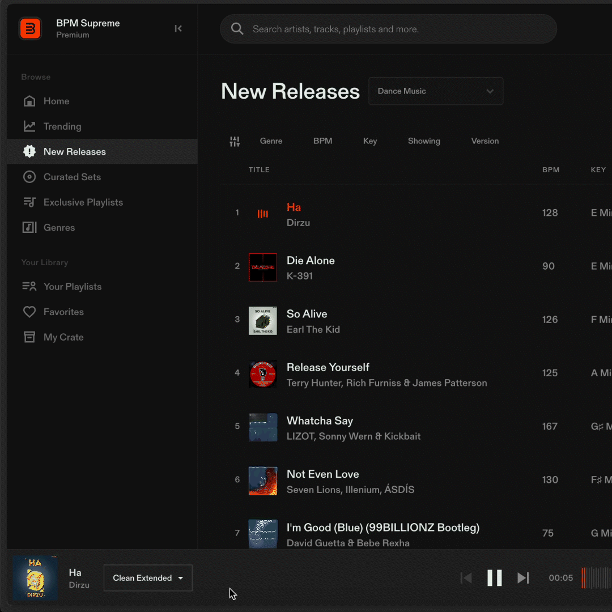Click the 00:05 elapsed time
The height and width of the screenshot is (612, 612).
click(560, 577)
